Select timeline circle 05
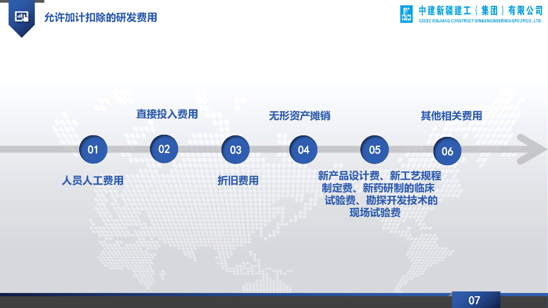 click(375, 150)
